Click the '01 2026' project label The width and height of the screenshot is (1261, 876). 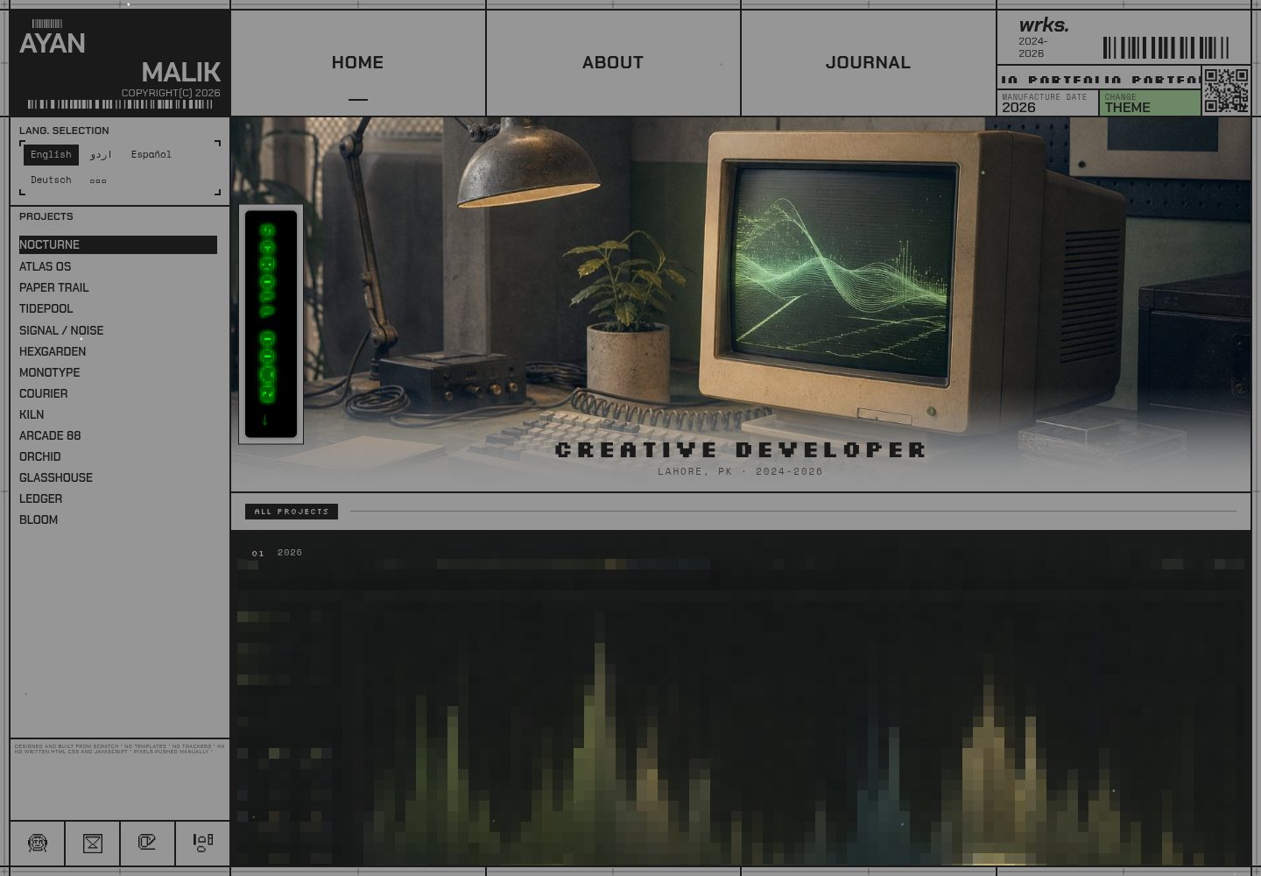(277, 553)
